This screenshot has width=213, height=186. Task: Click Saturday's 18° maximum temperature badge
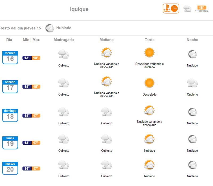[x=36, y=87]
